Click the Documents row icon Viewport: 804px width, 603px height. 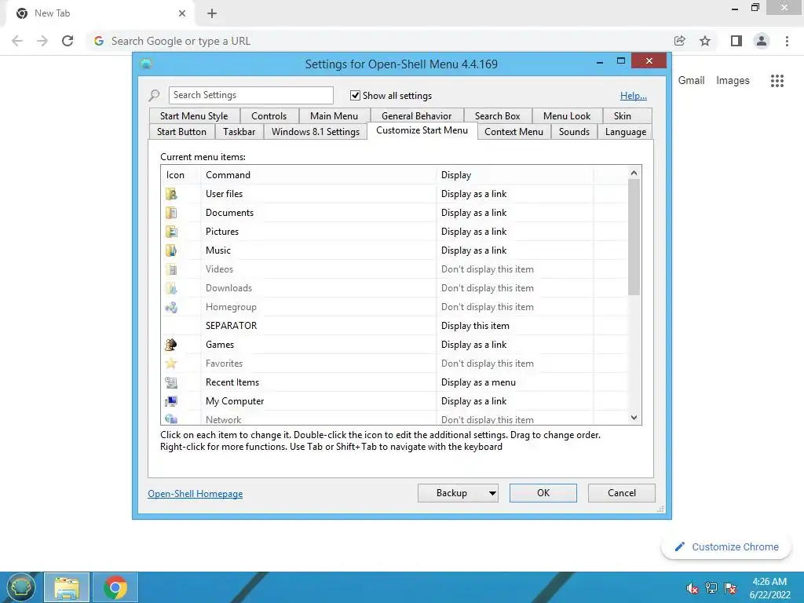tap(171, 213)
